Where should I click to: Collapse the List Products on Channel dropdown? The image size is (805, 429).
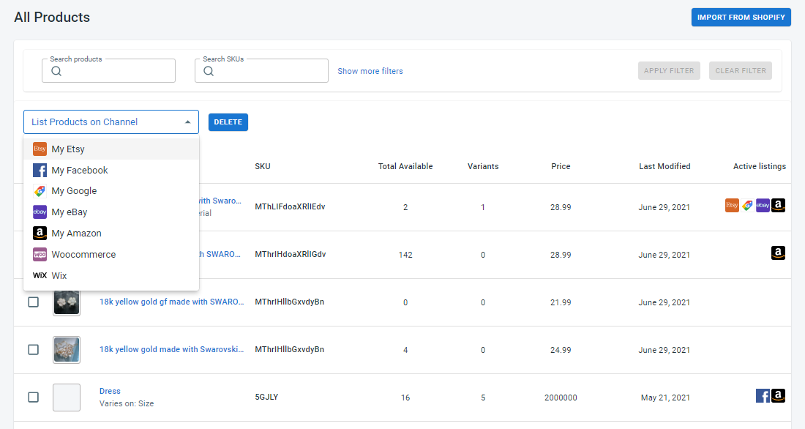click(111, 122)
